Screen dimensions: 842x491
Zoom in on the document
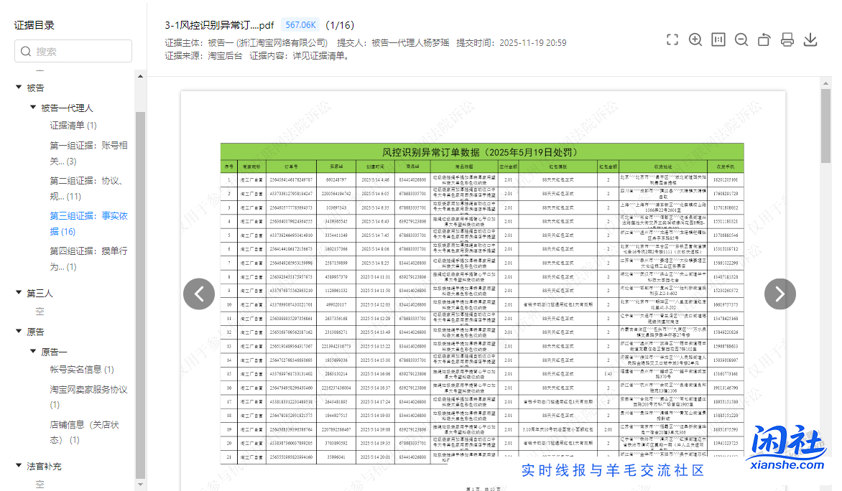[x=695, y=39]
